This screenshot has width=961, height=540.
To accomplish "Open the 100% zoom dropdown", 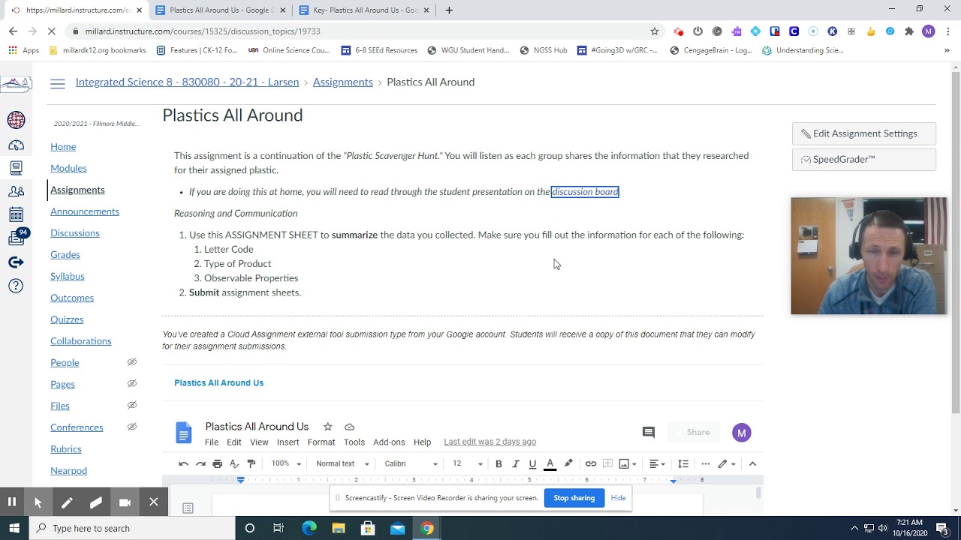I will click(286, 463).
